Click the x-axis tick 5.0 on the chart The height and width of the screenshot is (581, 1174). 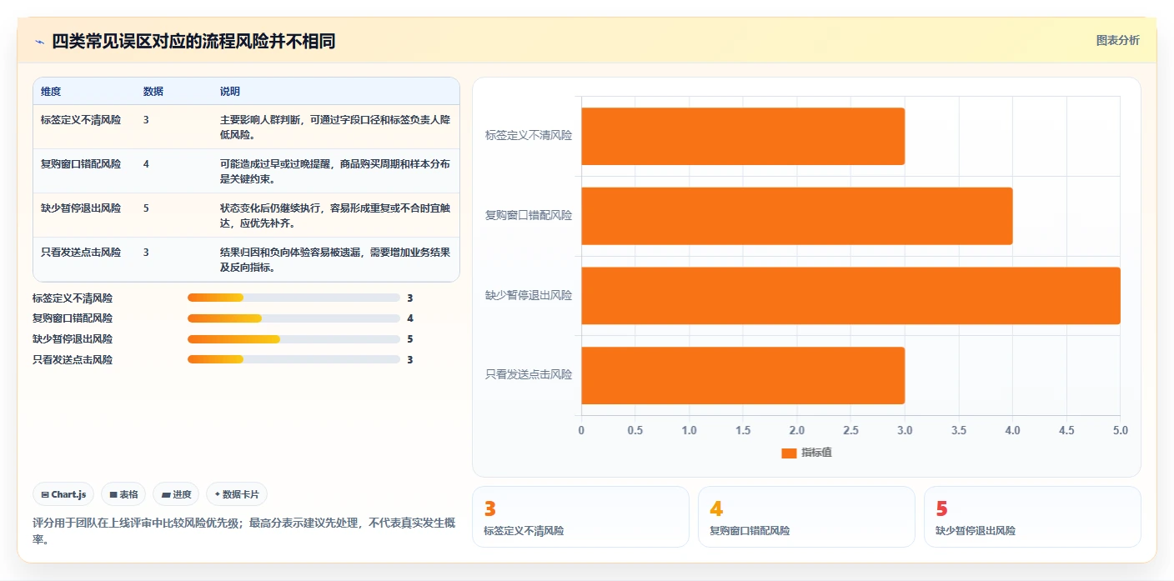tap(1120, 431)
